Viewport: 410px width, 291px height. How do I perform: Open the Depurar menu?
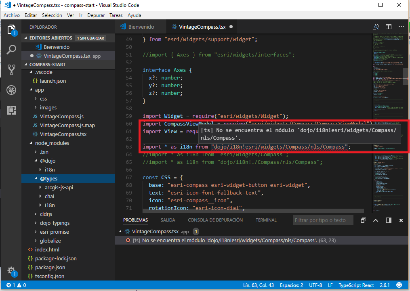(x=96, y=15)
